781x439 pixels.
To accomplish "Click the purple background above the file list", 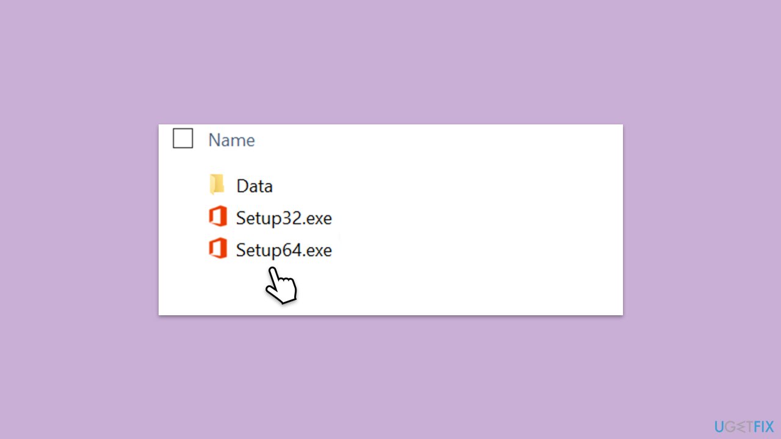I will pyautogui.click(x=390, y=61).
